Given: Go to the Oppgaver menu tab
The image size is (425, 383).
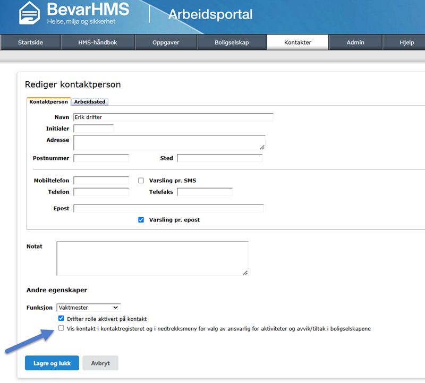Looking at the screenshot, I should (x=166, y=42).
